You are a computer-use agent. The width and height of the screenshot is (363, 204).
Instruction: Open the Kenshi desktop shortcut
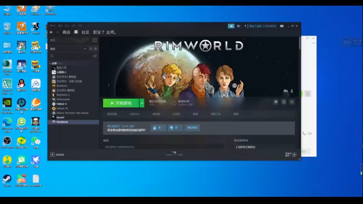coord(36,28)
